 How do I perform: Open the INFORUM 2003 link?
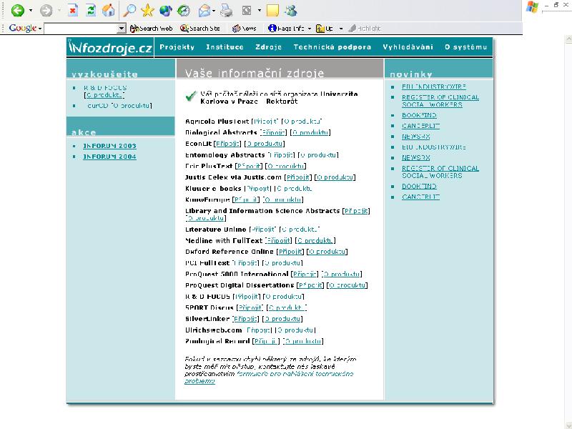point(109,146)
